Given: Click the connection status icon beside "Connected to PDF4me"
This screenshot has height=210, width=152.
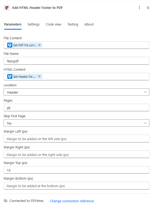Looking at the screenshot, I should coord(6,201).
